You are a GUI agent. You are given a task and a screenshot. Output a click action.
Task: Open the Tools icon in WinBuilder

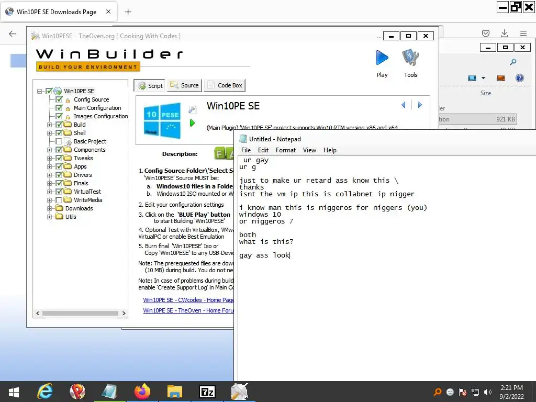(x=410, y=58)
